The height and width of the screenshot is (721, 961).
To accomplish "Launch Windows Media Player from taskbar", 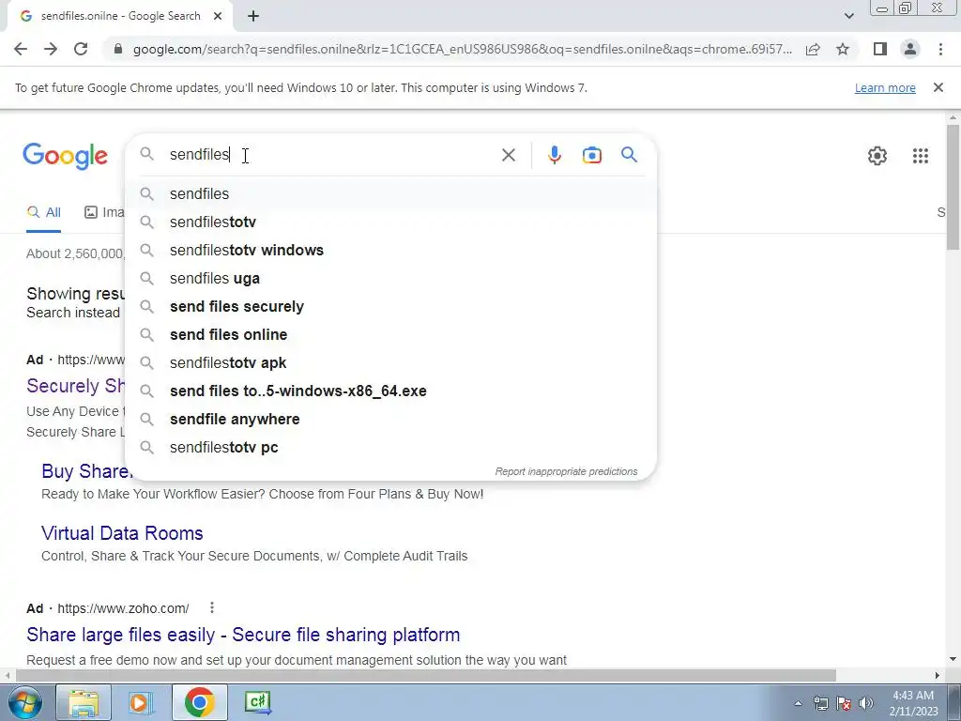I will tap(141, 702).
